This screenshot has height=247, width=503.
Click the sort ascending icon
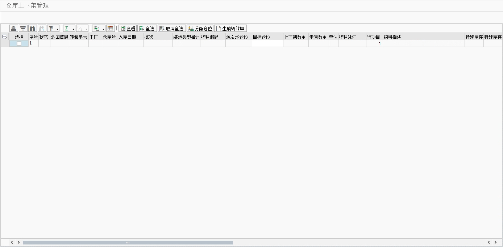[x=14, y=29]
